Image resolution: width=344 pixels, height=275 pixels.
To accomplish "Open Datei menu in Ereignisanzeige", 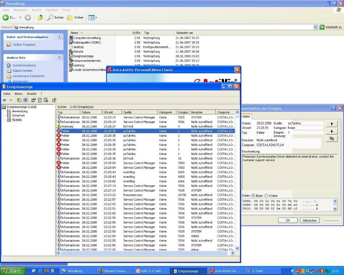I will click(x=7, y=94).
